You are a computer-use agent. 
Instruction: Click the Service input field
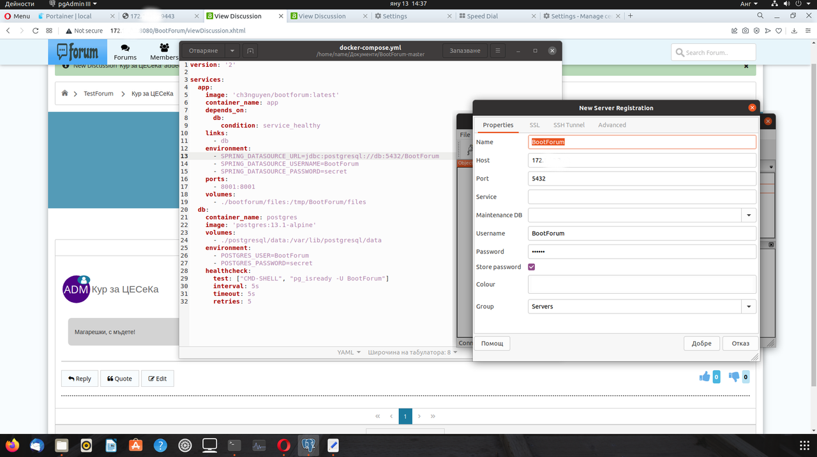pyautogui.click(x=642, y=197)
